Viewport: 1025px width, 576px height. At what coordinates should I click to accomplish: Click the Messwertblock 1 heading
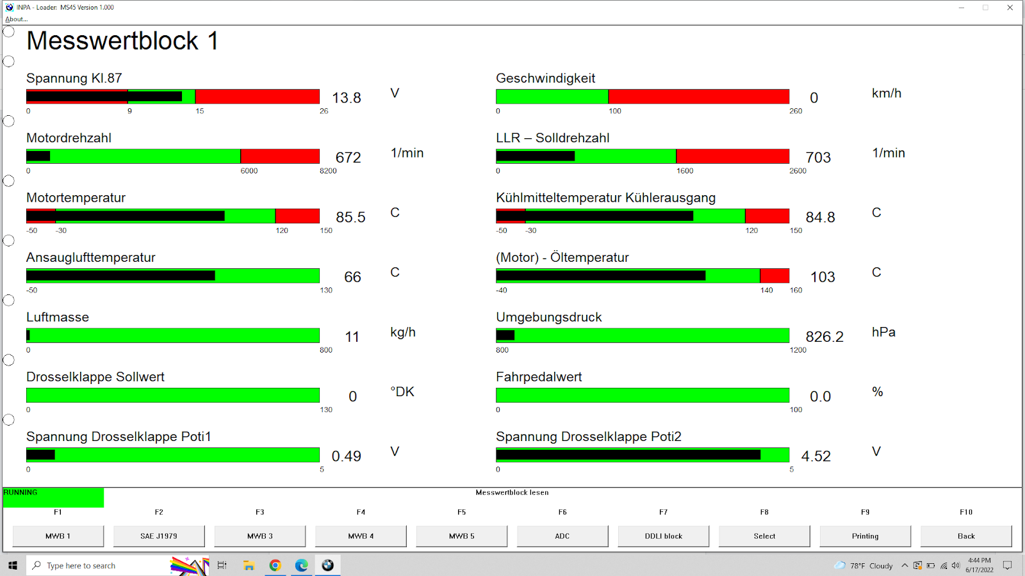(x=122, y=41)
